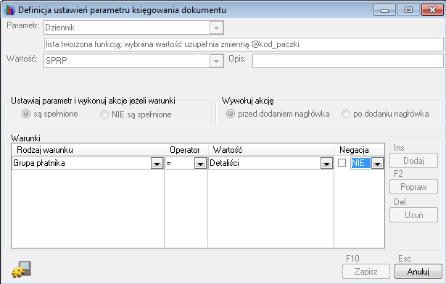446x284 pixels.
Task: Select the 'NIE są spełnione' radio button
Action: click(104, 114)
